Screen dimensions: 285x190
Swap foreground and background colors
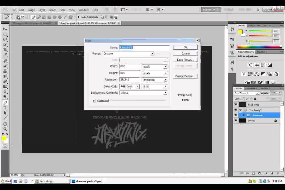click(x=7, y=134)
